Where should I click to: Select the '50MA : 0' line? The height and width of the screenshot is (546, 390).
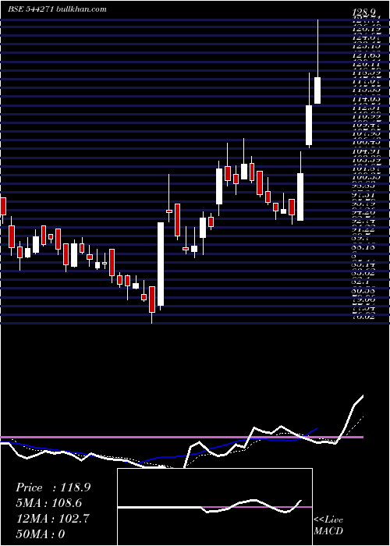(x=41, y=534)
